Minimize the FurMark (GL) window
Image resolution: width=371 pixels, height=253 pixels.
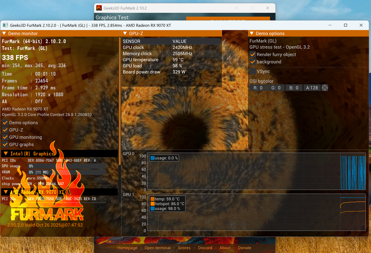click(330, 25)
